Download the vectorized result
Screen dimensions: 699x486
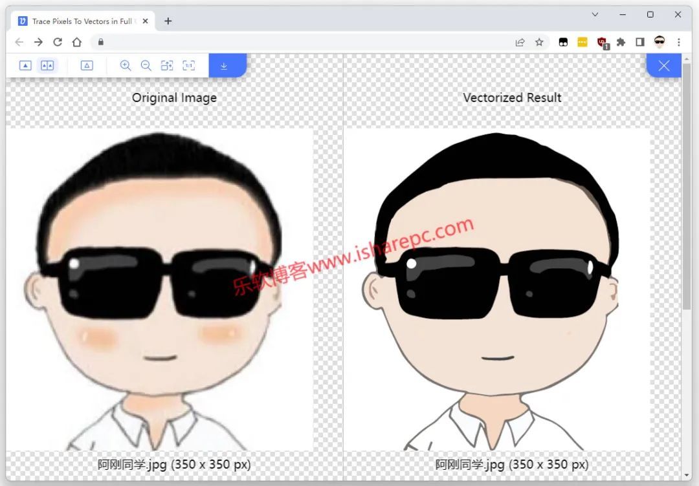click(227, 65)
